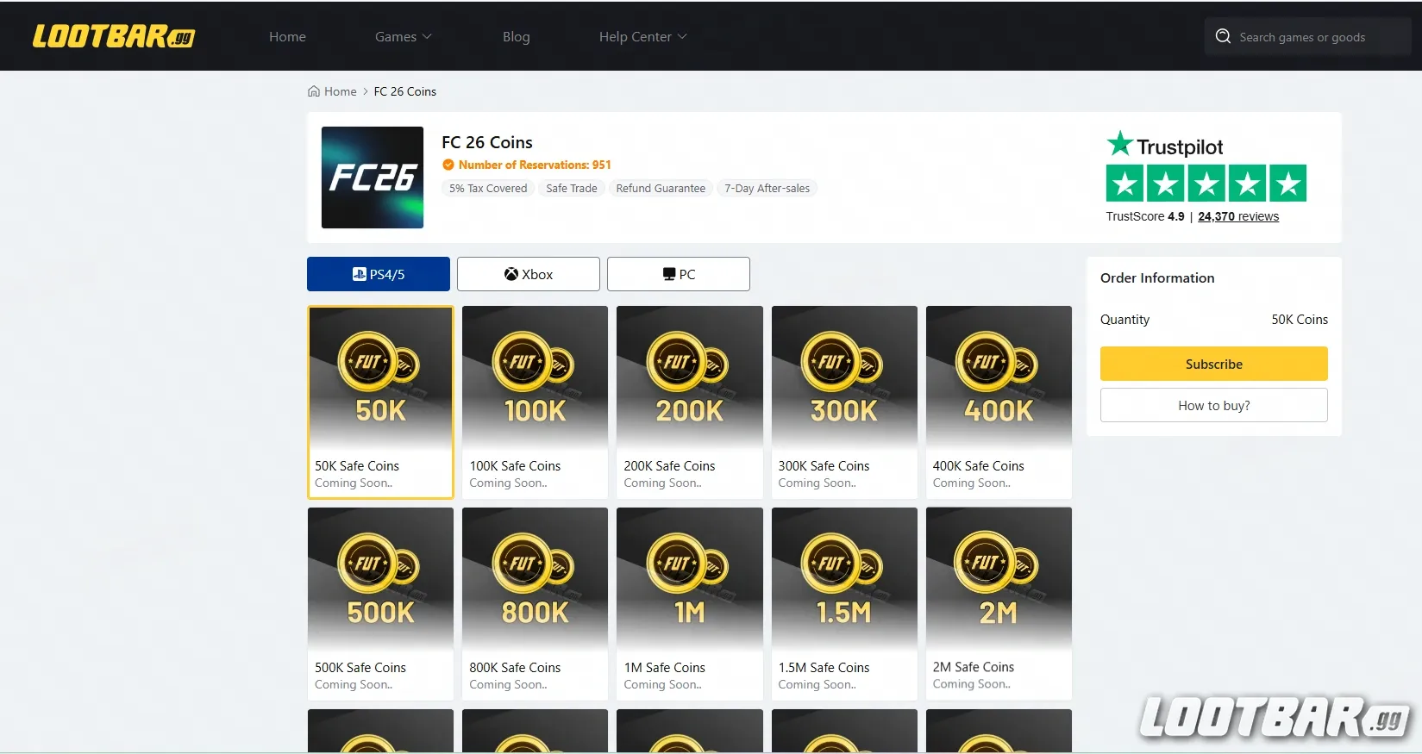
Task: Select the 2M coins pack image
Action: (x=999, y=578)
